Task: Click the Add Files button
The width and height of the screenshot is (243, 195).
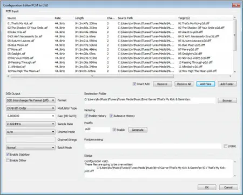Action: 206,84
